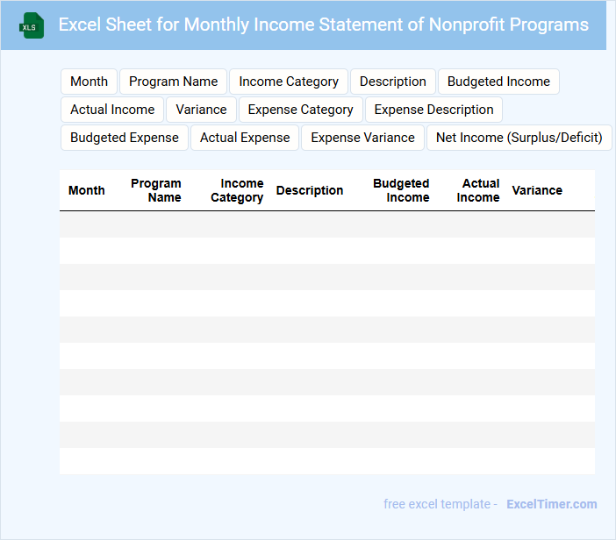This screenshot has height=540, width=616.
Task: Select the Description tag chip
Action: pos(392,82)
